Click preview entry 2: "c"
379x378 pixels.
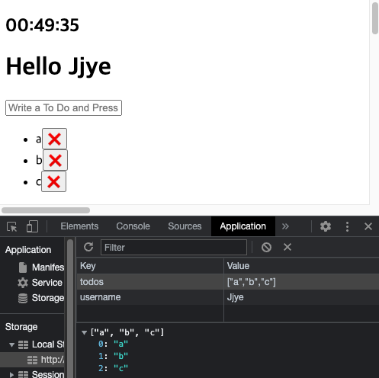coord(113,368)
